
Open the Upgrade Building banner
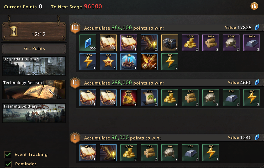(x=34, y=66)
